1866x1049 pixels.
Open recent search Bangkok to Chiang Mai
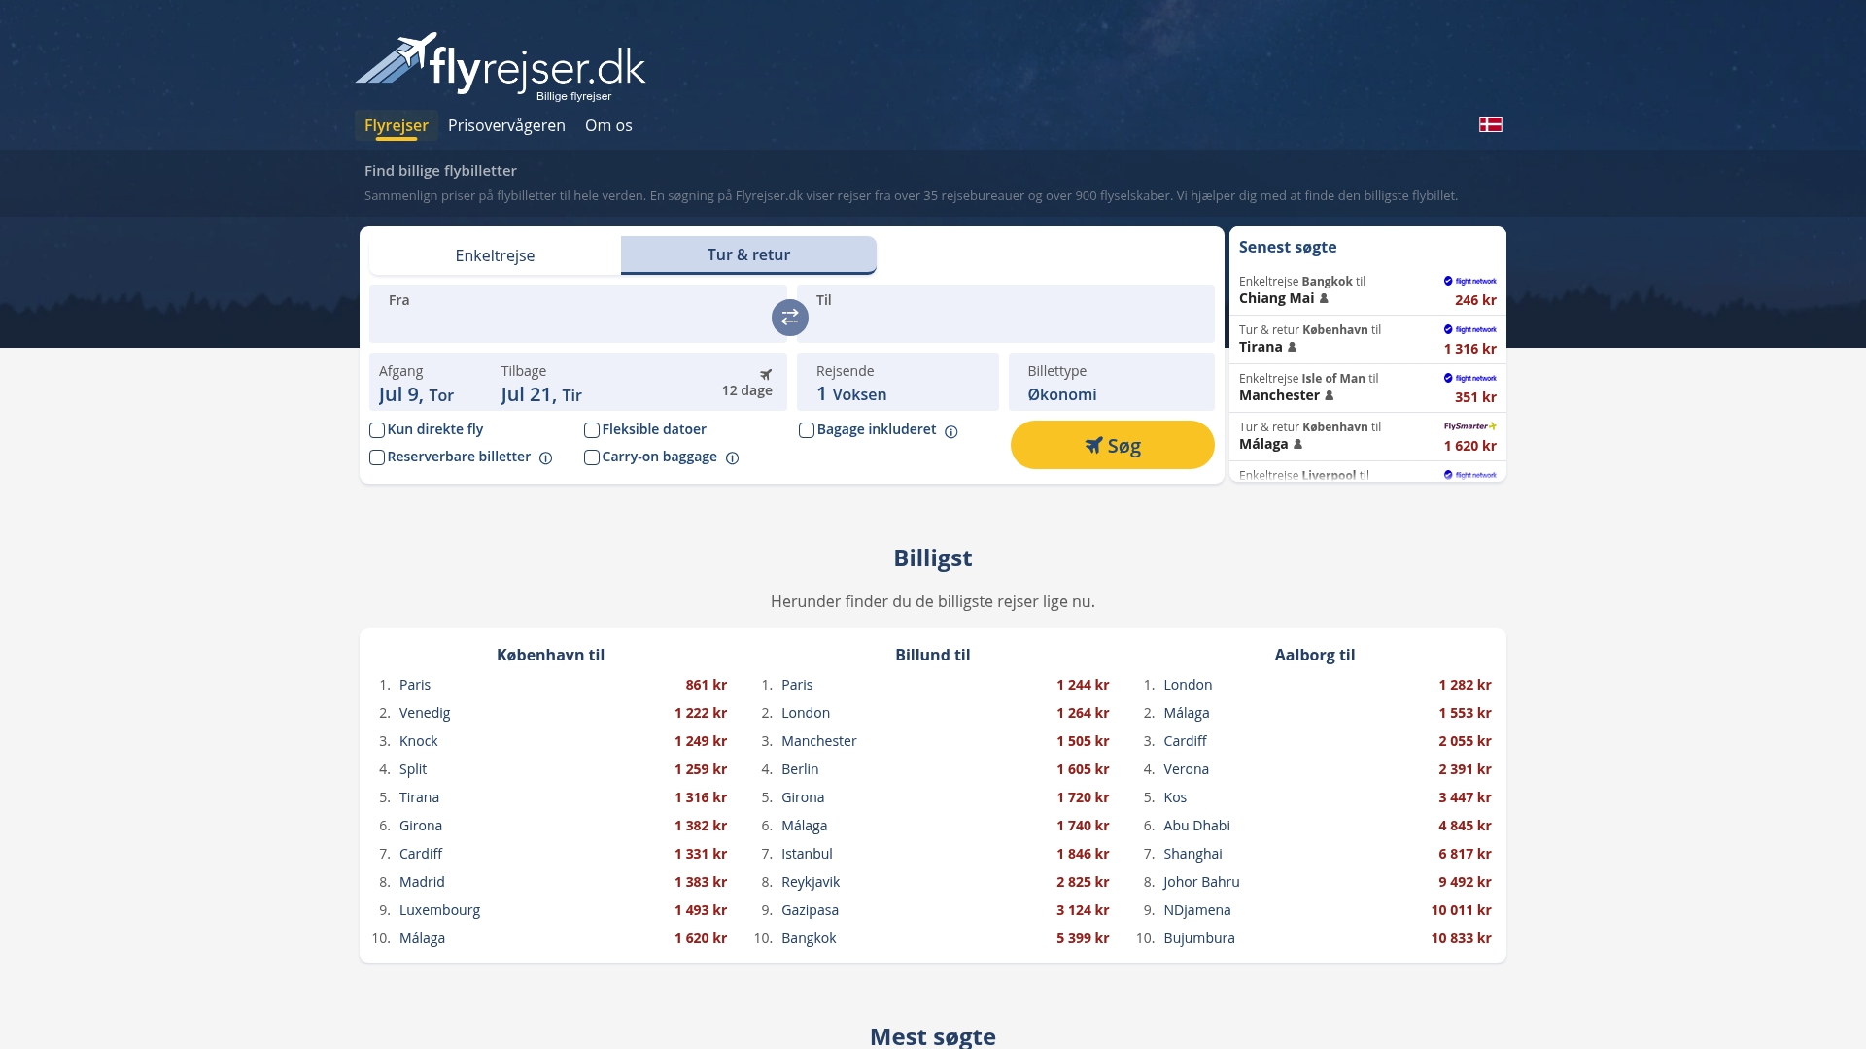tap(1367, 290)
